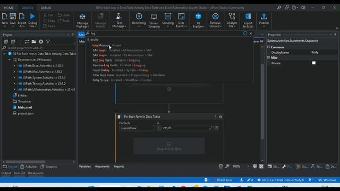Image resolution: width=340 pixels, height=191 pixels.
Task: Open the help icon in title bar
Action: 294,7
